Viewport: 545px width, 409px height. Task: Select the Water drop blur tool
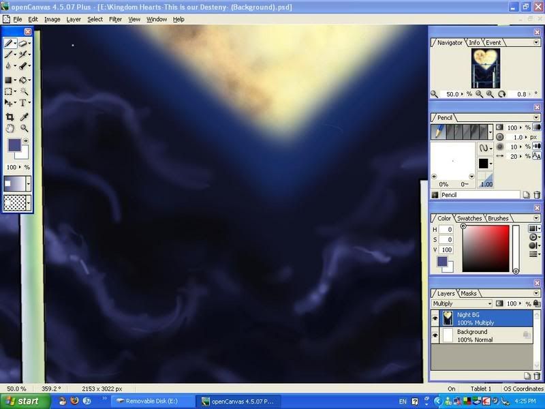(8, 65)
